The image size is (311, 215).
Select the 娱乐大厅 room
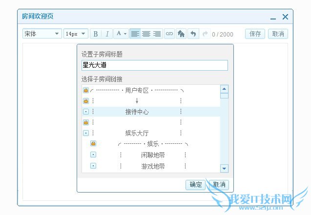151,133
